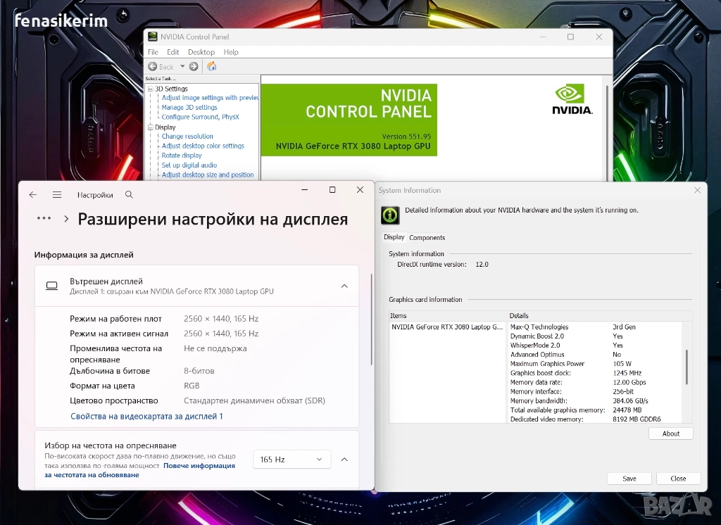Open the Desktop menu
This screenshot has height=525, width=721.
pos(201,52)
